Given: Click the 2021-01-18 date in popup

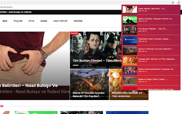Looking at the screenshot, I should coord(142,21).
